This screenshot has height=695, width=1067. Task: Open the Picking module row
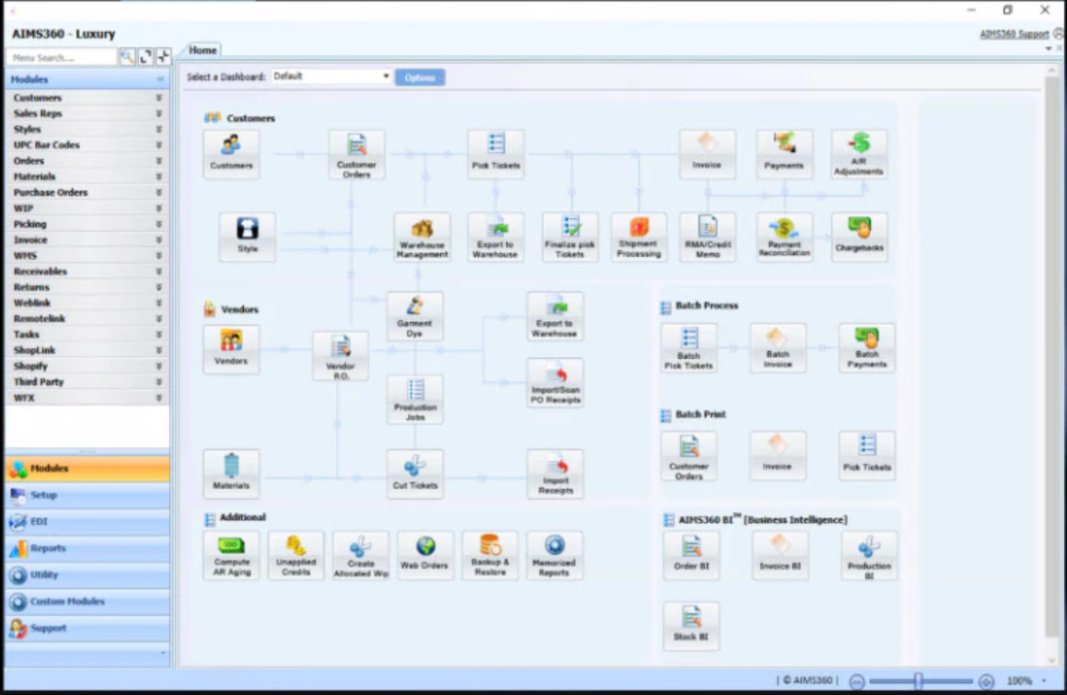[87, 224]
